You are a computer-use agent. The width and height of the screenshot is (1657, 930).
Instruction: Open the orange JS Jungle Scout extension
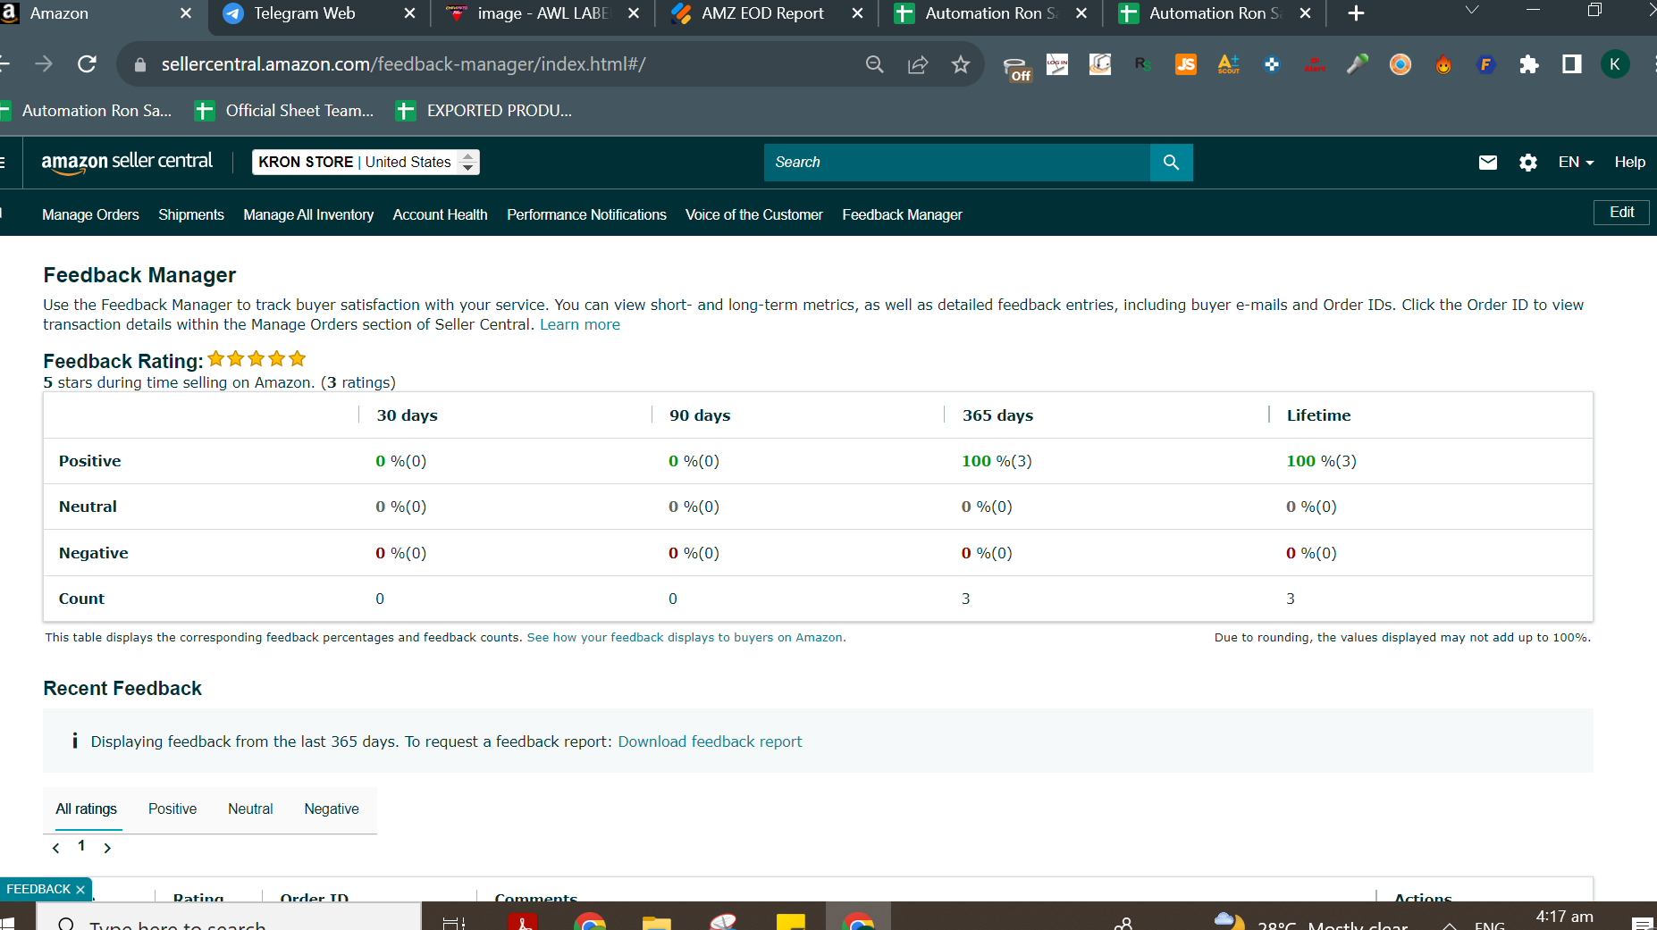point(1186,64)
